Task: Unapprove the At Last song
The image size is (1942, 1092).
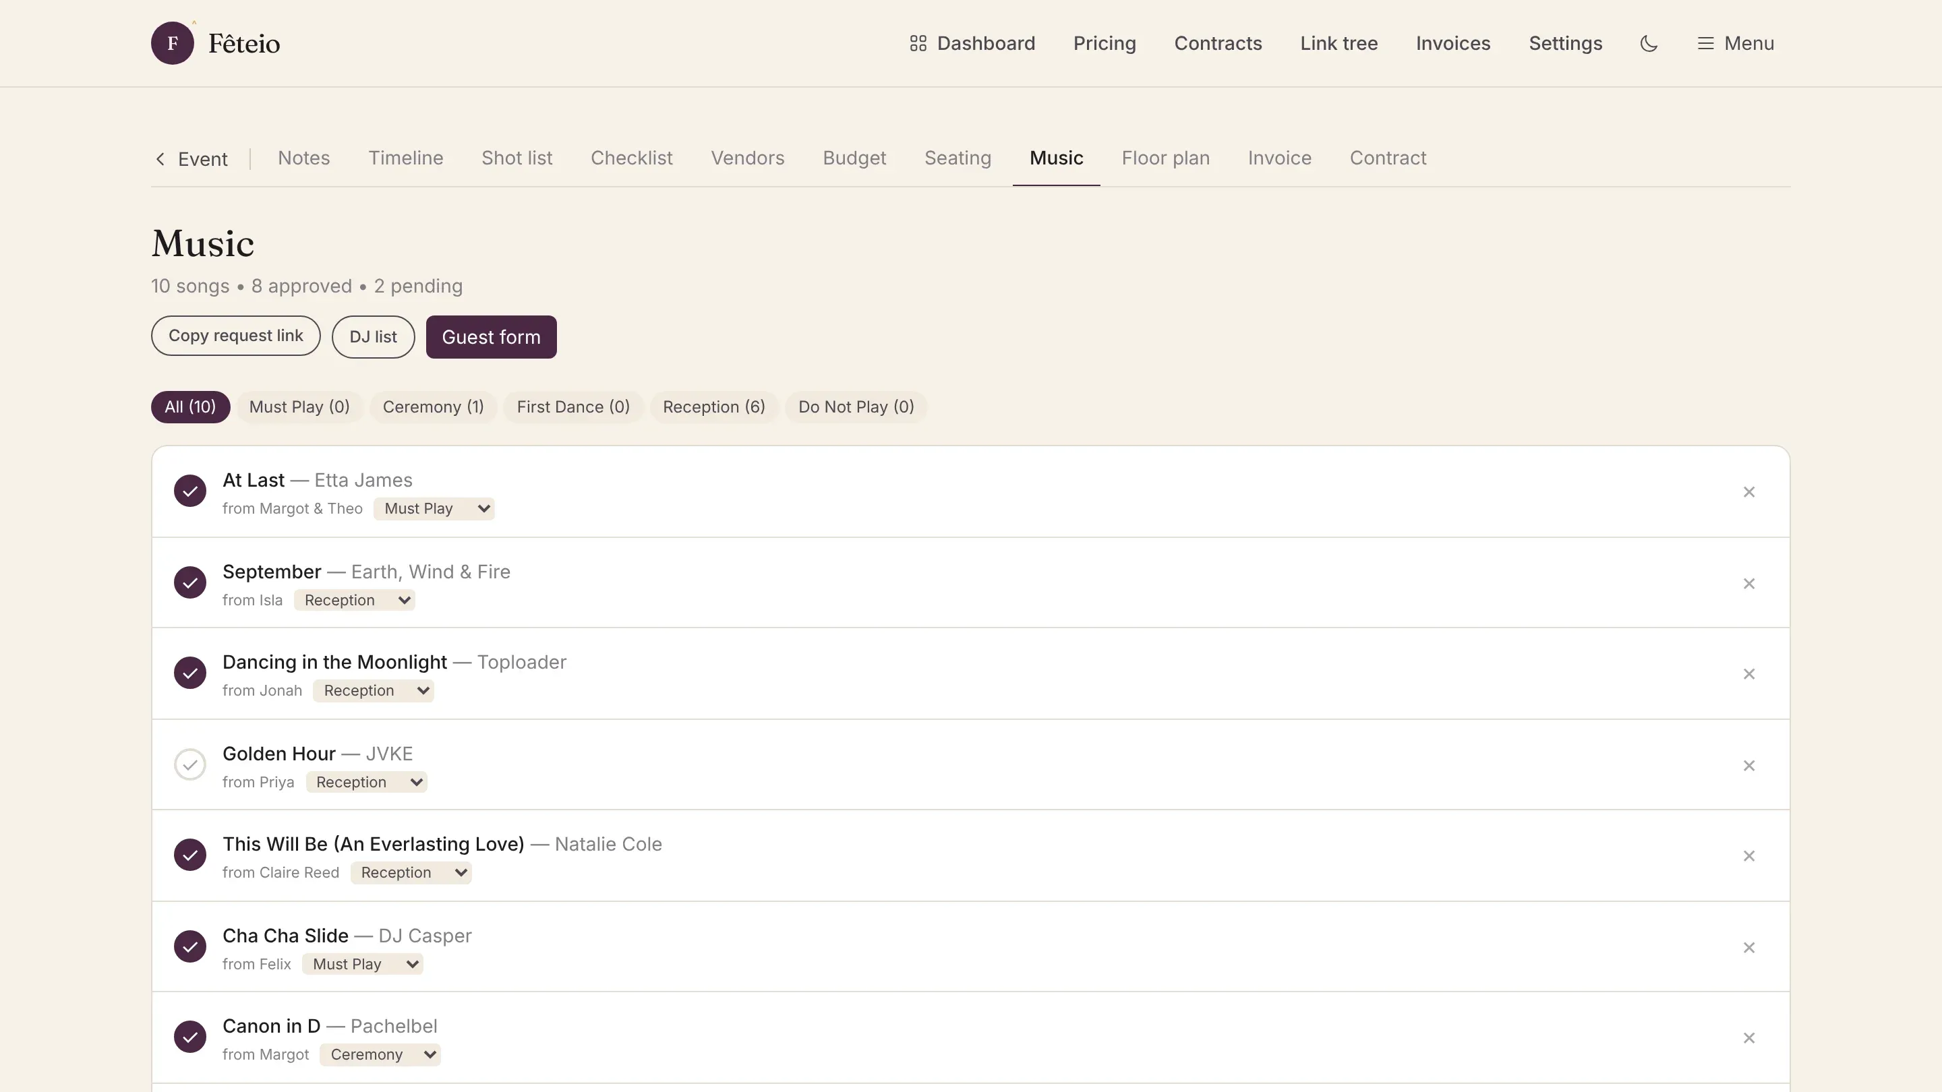Action: tap(190, 491)
